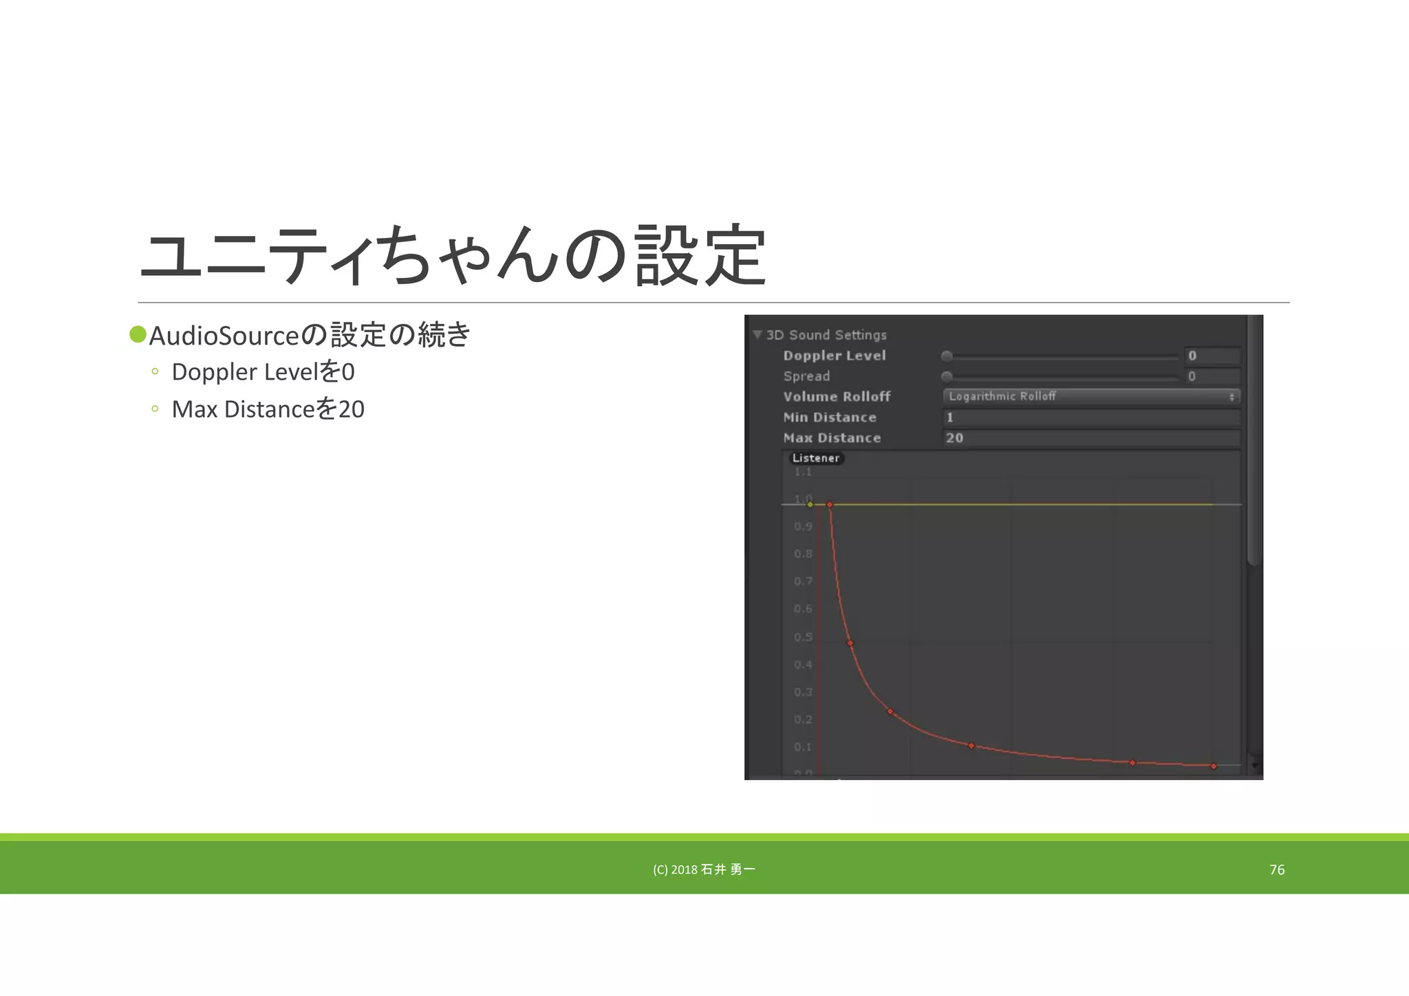Collapse the 3D Sound Settings section
1409x996 pixels.
[757, 335]
